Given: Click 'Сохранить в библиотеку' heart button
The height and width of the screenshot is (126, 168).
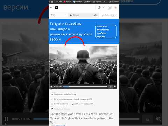Looking at the screenshot, I should [x=64, y=94].
